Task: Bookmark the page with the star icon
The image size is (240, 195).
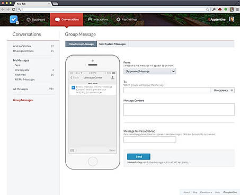Action: click(208, 10)
